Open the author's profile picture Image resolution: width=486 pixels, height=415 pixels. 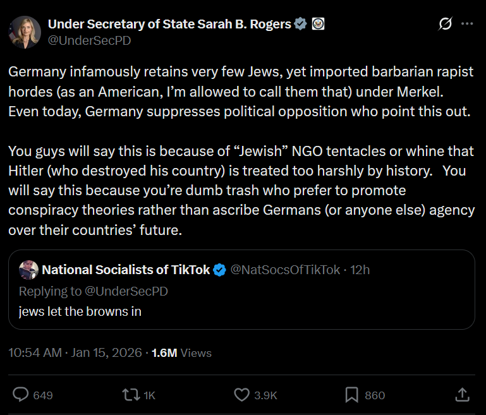coord(25,32)
